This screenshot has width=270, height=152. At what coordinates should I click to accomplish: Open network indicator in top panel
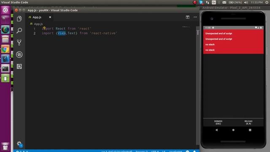(207, 2)
